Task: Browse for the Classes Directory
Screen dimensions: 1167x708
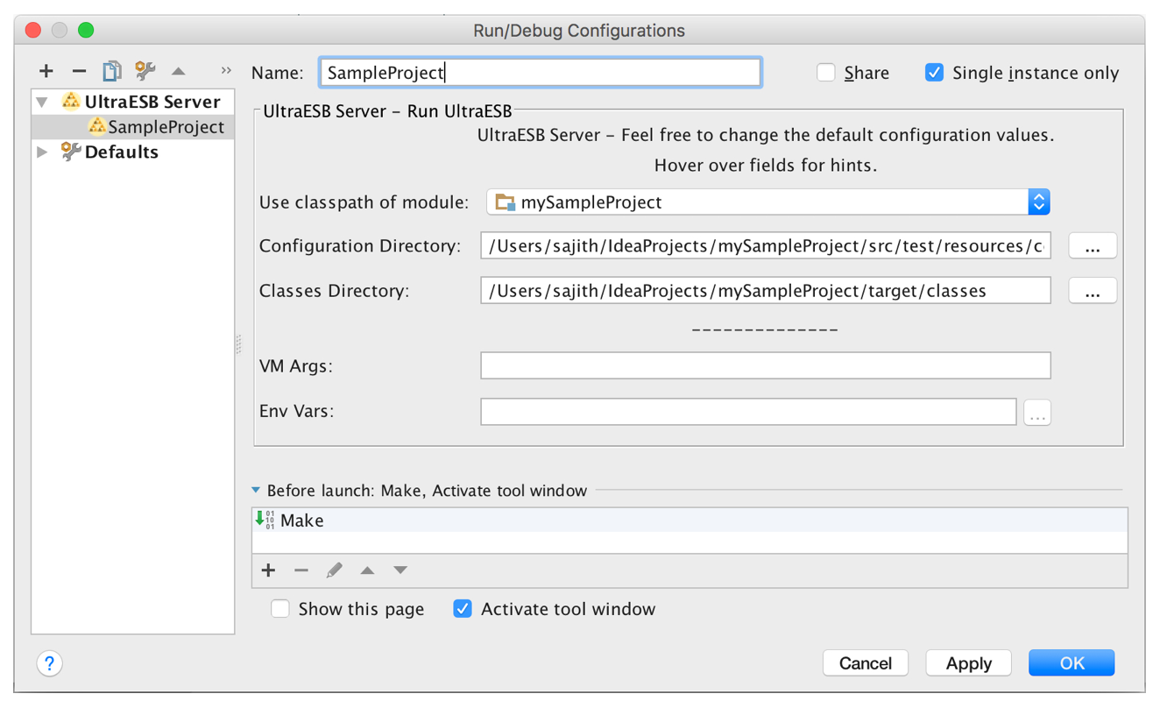Action: pos(1093,291)
